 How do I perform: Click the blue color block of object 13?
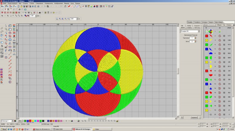(x=207, y=84)
